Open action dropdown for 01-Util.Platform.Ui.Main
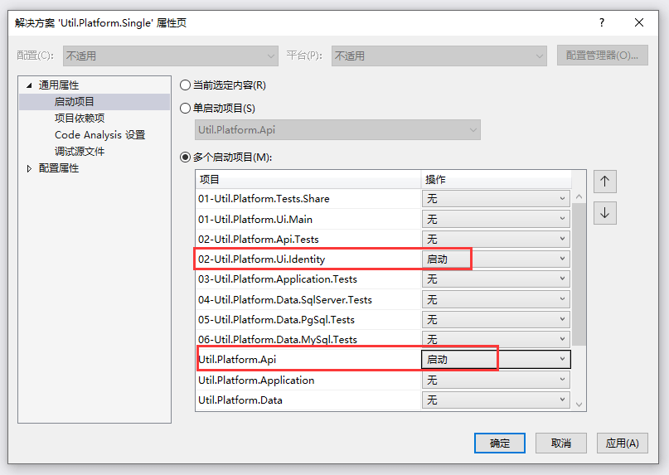 [x=496, y=219]
